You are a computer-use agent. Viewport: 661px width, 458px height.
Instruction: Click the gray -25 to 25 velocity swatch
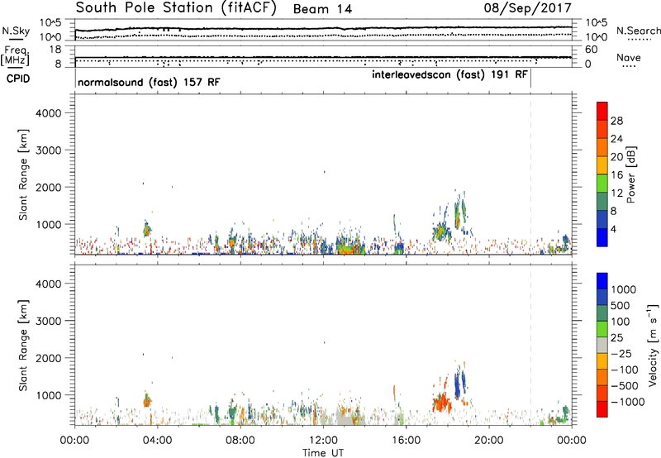click(x=602, y=346)
